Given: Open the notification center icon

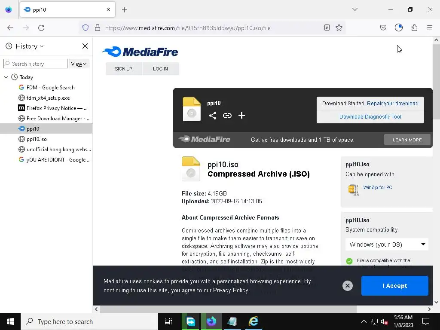Looking at the screenshot, I should [x=426, y=321].
